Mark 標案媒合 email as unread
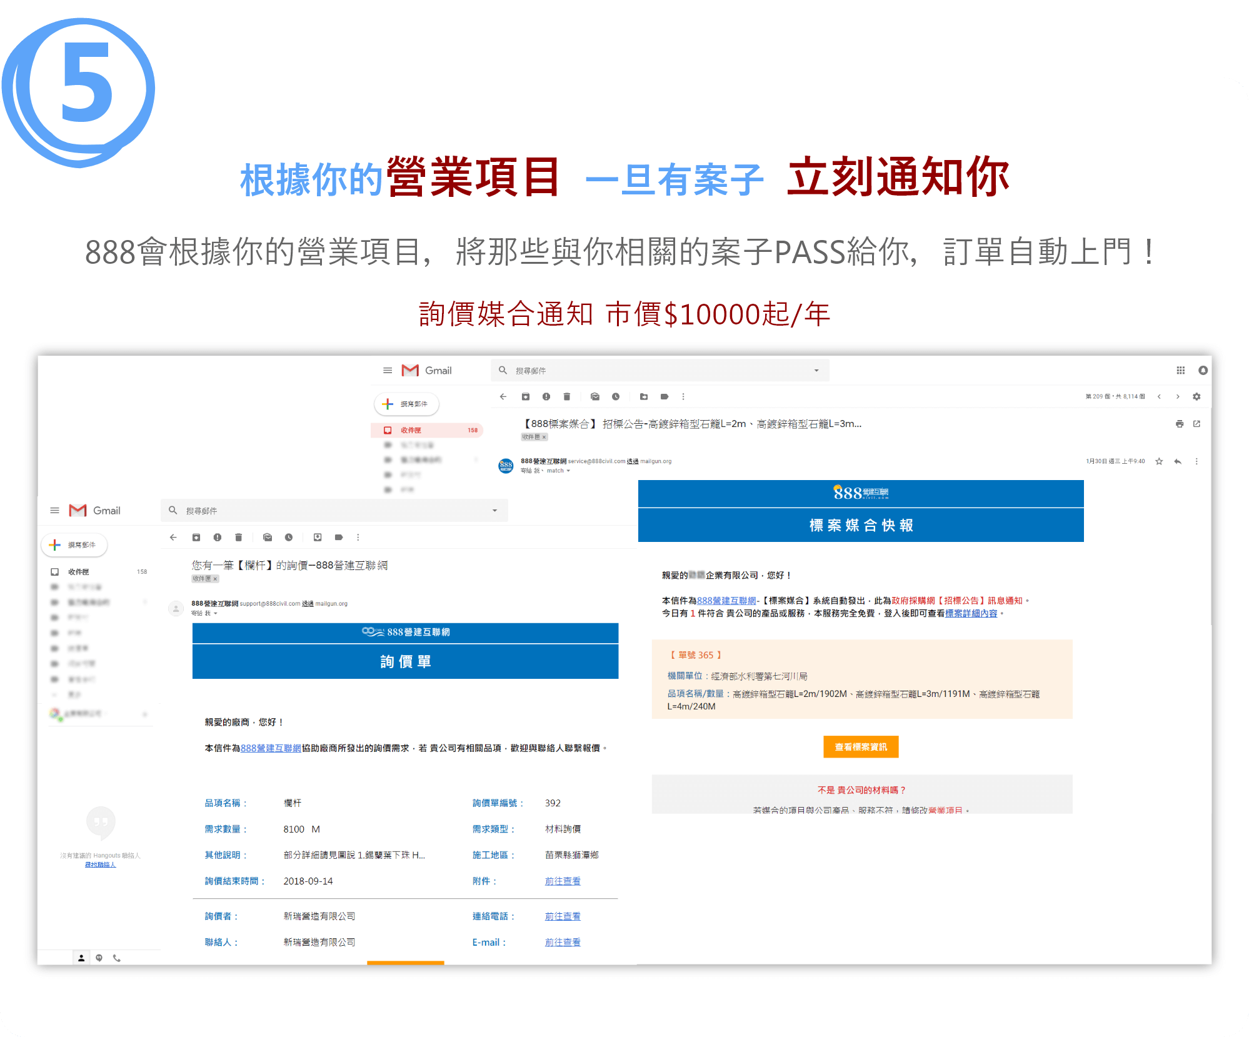 click(x=595, y=397)
